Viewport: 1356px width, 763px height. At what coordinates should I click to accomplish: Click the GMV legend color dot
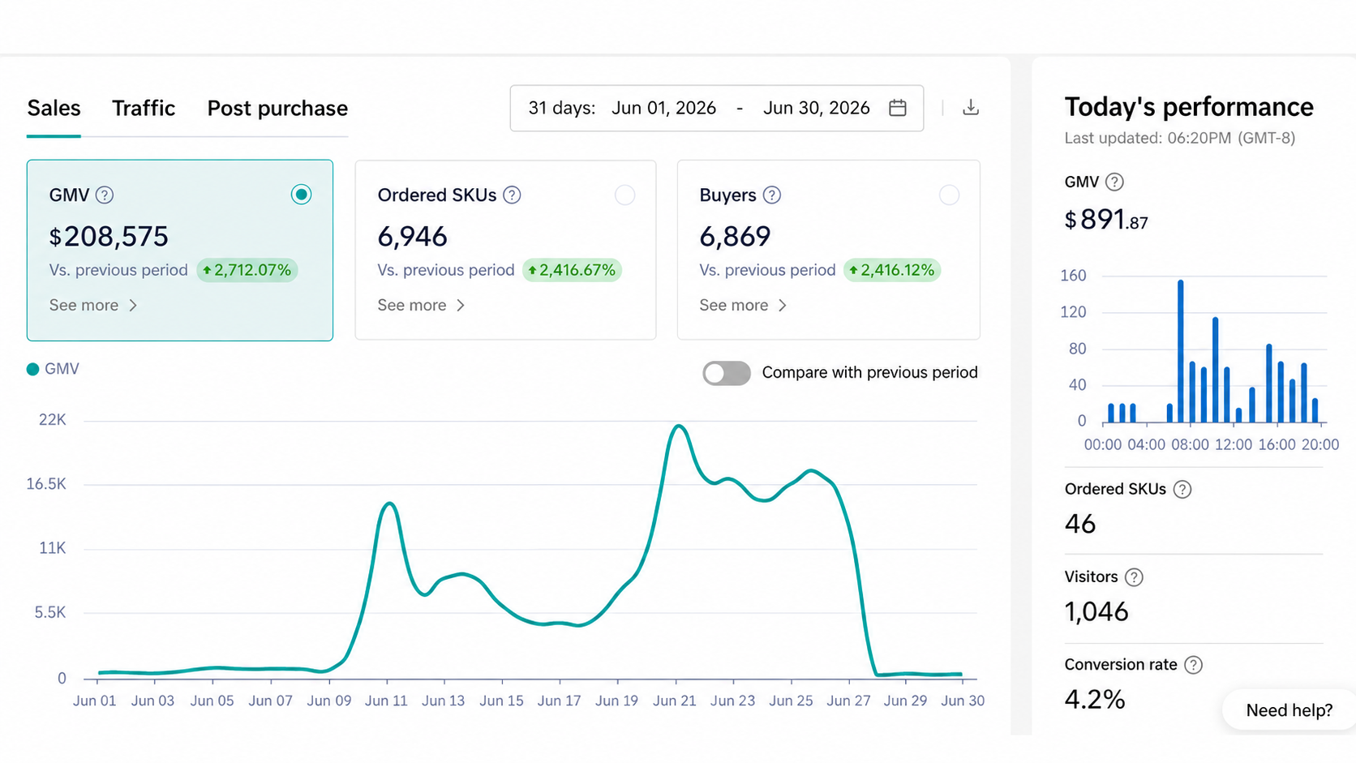coord(33,370)
